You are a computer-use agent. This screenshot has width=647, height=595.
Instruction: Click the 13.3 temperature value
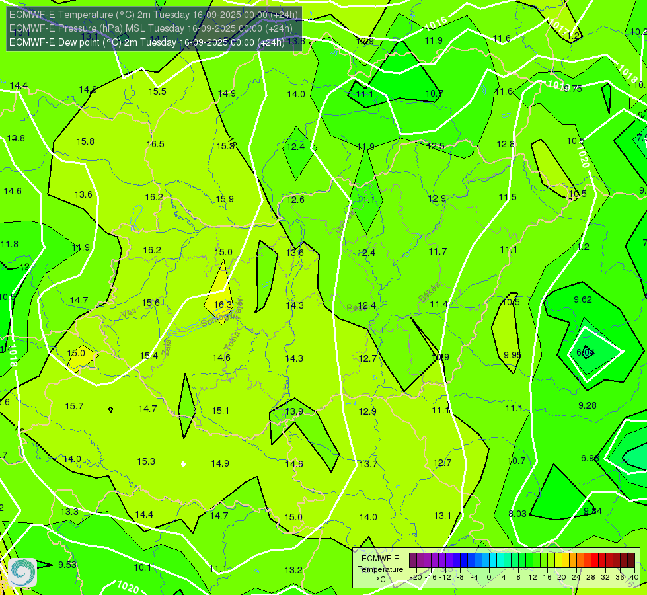pyautogui.click(x=69, y=512)
